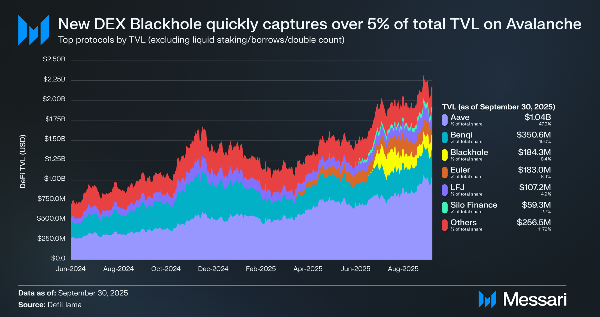Click the Silo Finance legend swatch
Image resolution: width=600 pixels, height=317 pixels.
click(x=445, y=208)
